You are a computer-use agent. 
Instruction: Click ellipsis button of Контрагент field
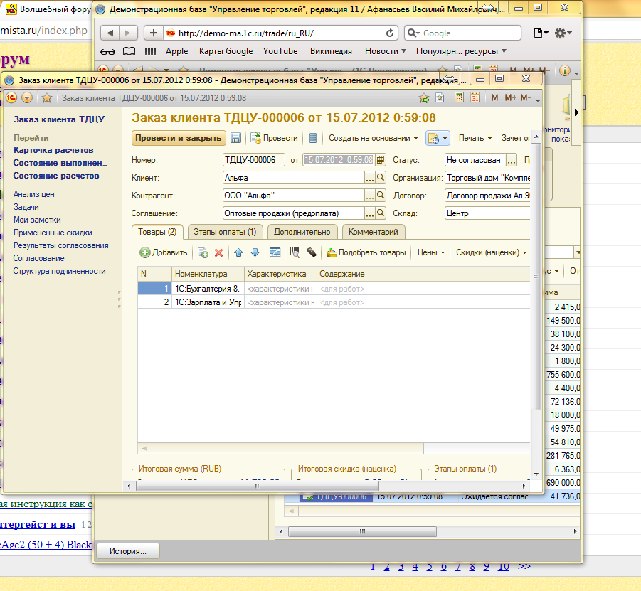[369, 196]
